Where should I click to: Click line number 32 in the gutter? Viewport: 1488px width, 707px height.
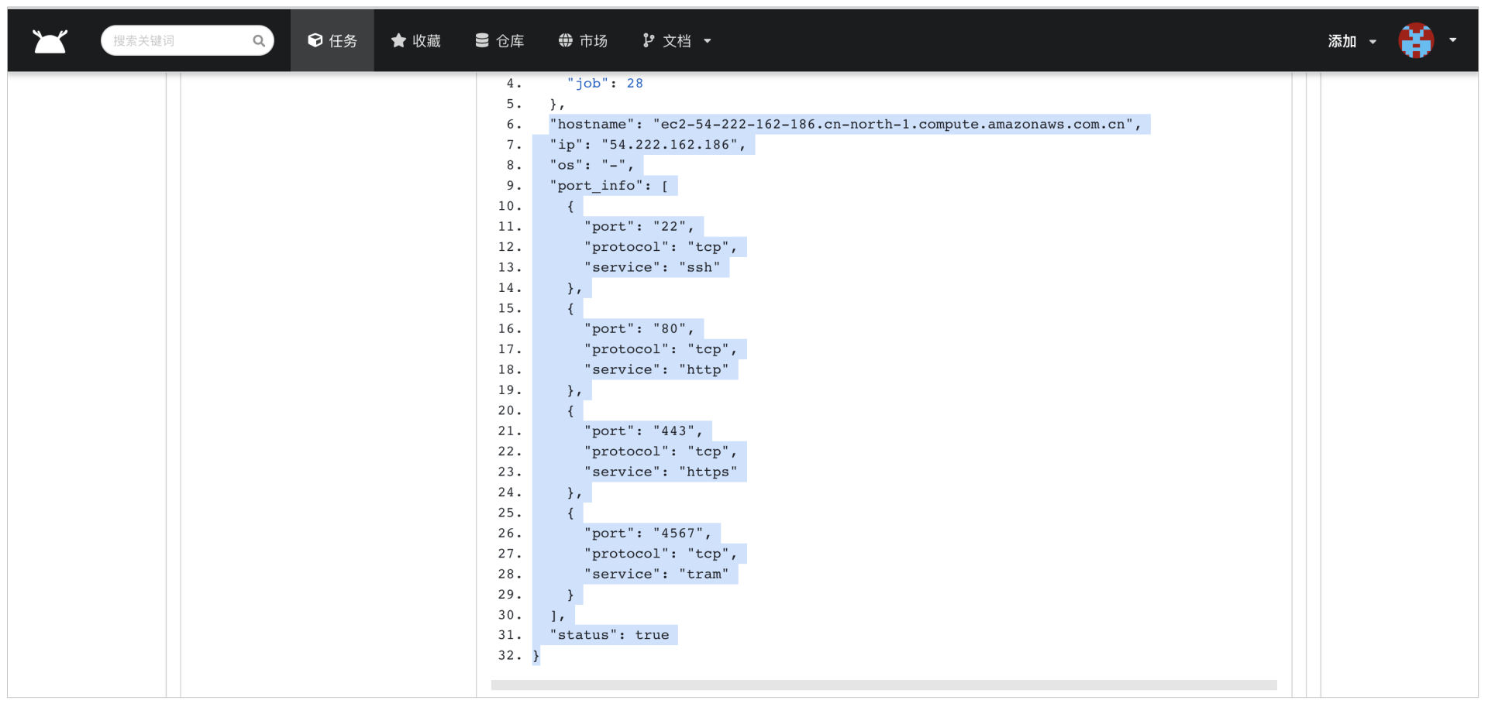(509, 655)
